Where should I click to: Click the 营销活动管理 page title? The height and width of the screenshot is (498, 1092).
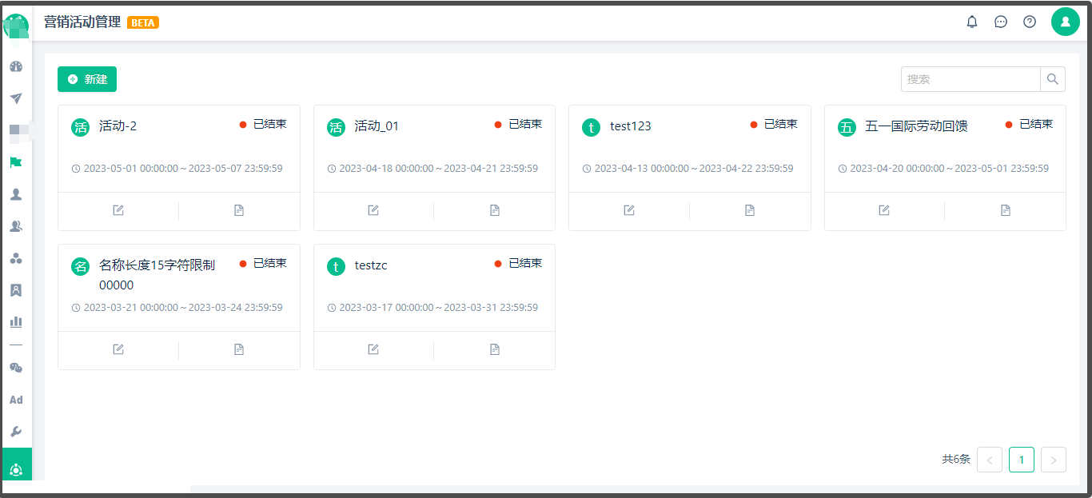tap(82, 22)
